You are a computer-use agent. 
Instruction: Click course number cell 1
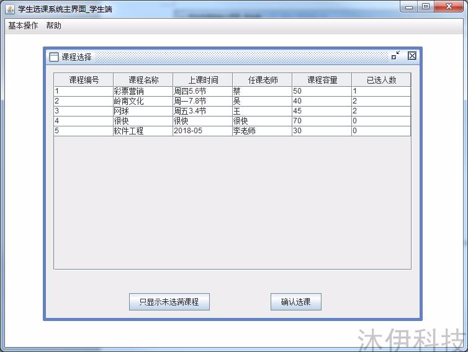(84, 91)
